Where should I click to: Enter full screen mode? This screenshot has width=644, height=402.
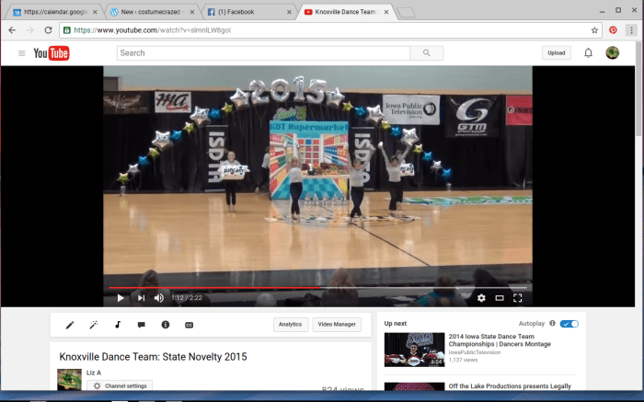click(518, 298)
